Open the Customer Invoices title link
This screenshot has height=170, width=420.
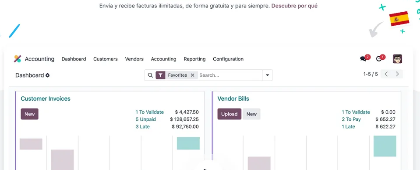tap(46, 99)
